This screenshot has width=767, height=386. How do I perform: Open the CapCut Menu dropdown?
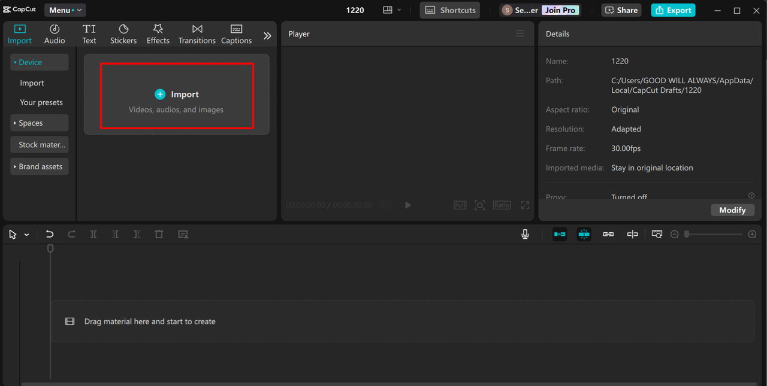tap(65, 10)
